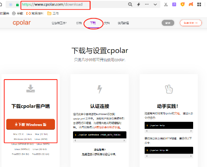The image size is (207, 167).
Task: Click the 下载 Windows 版 orange button
Action: pyautogui.click(x=30, y=124)
